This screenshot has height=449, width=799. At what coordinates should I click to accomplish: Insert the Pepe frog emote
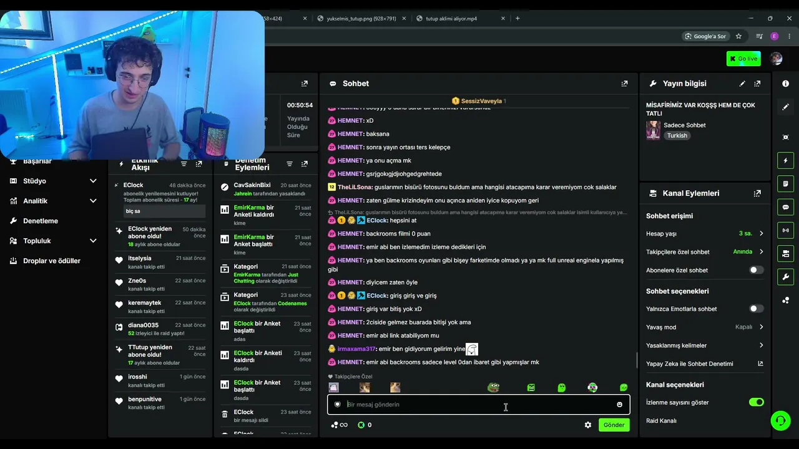[493, 387]
